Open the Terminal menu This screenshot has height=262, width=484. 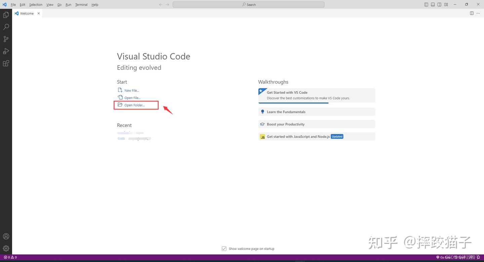81,5
